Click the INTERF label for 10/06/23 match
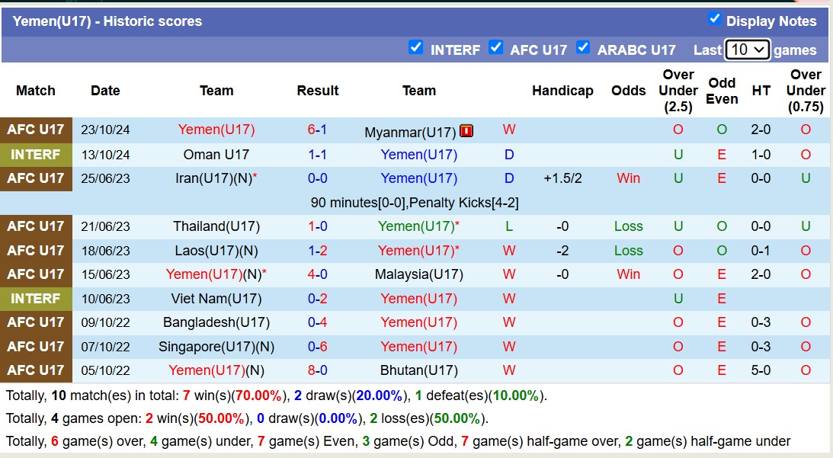Viewport: 833px width, 458px height. point(36,299)
